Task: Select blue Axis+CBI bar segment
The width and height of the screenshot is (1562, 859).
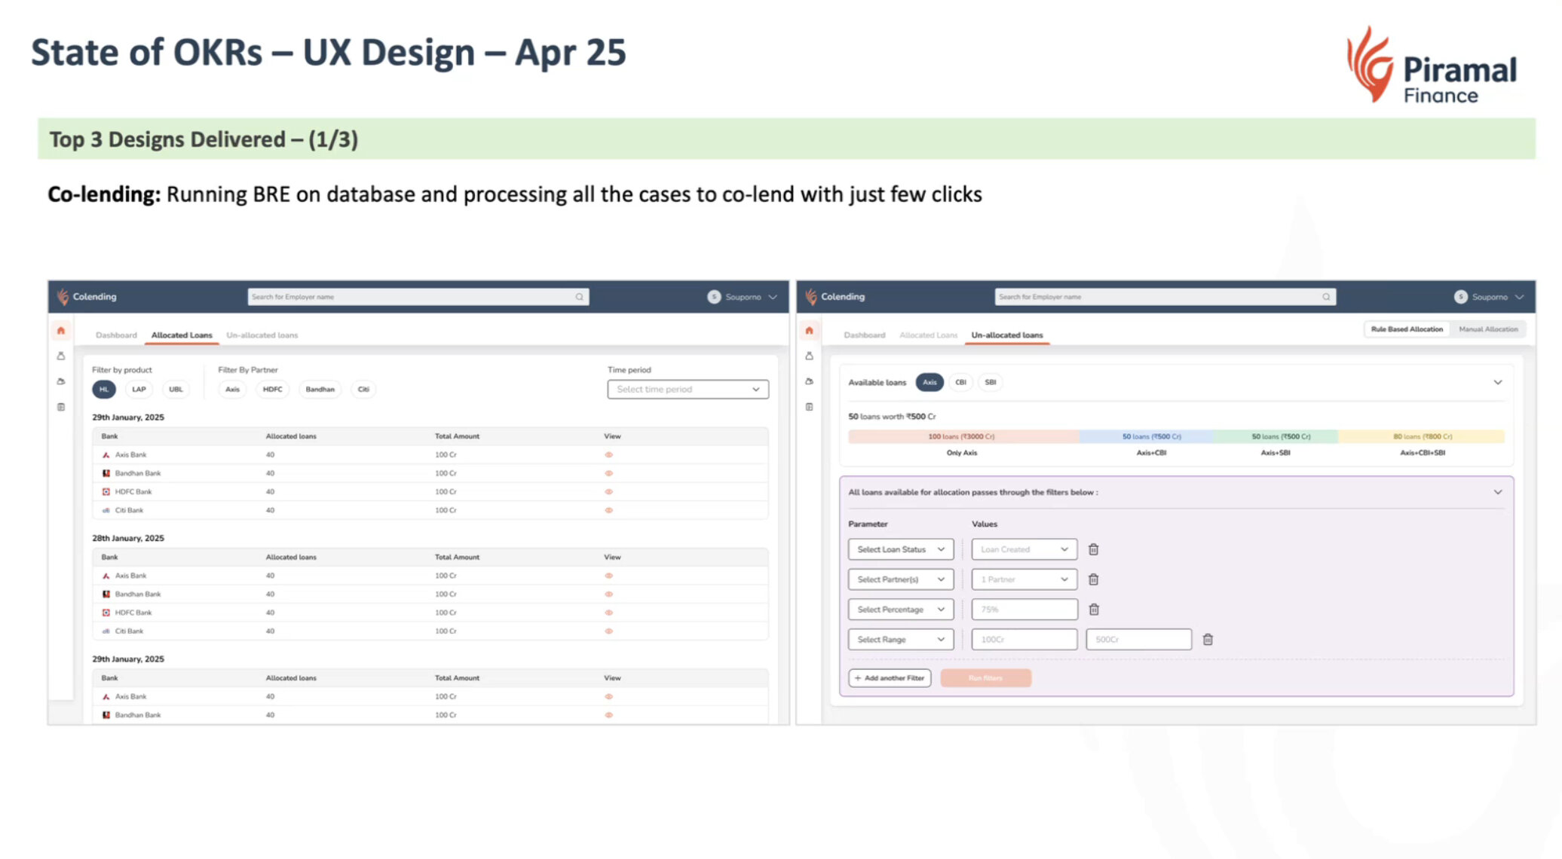Action: [1147, 437]
